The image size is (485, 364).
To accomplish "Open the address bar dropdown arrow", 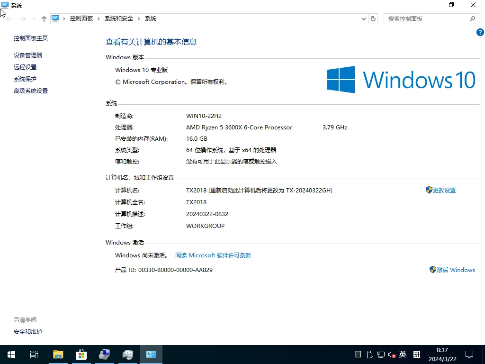I will [363, 18].
